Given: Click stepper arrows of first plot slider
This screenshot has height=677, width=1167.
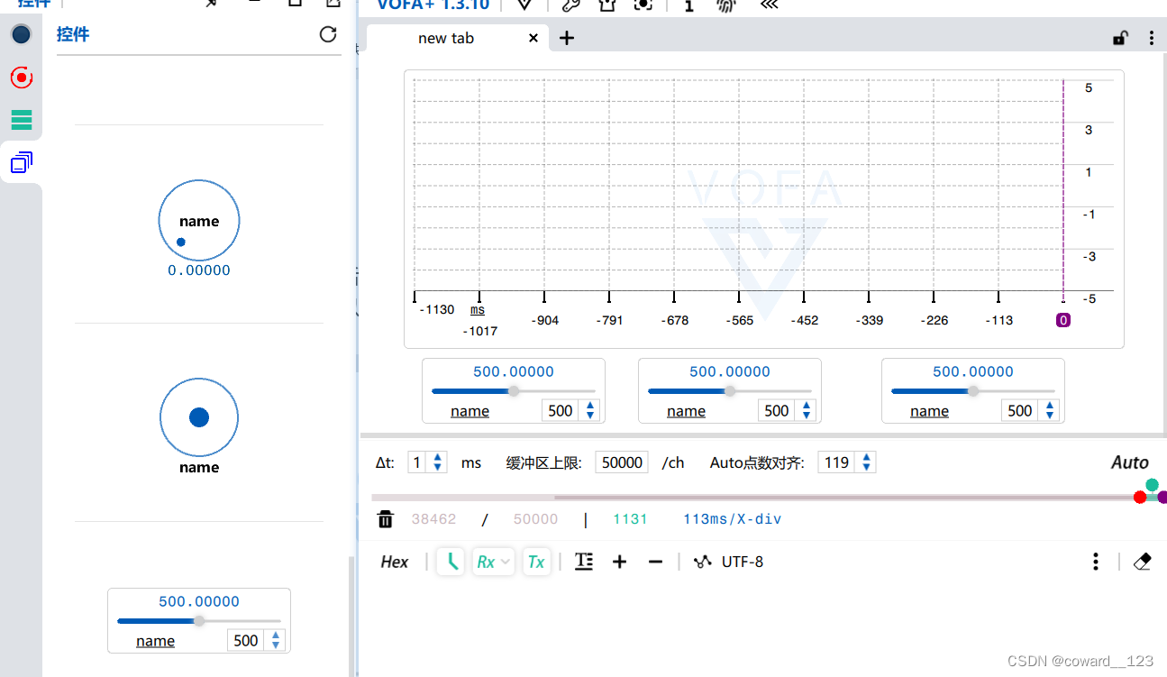Looking at the screenshot, I should (590, 411).
